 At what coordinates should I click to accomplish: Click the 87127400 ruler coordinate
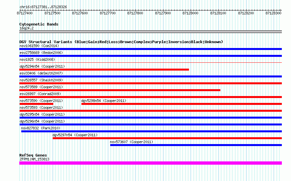tap(25, 13)
